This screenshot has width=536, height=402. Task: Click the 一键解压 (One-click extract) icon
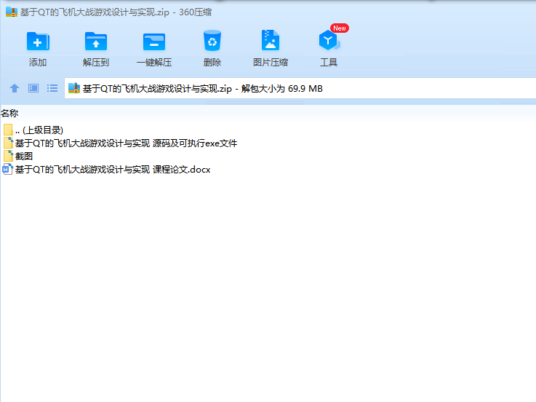(x=154, y=42)
